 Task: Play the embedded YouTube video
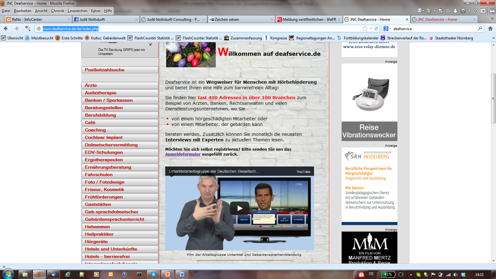(x=239, y=208)
